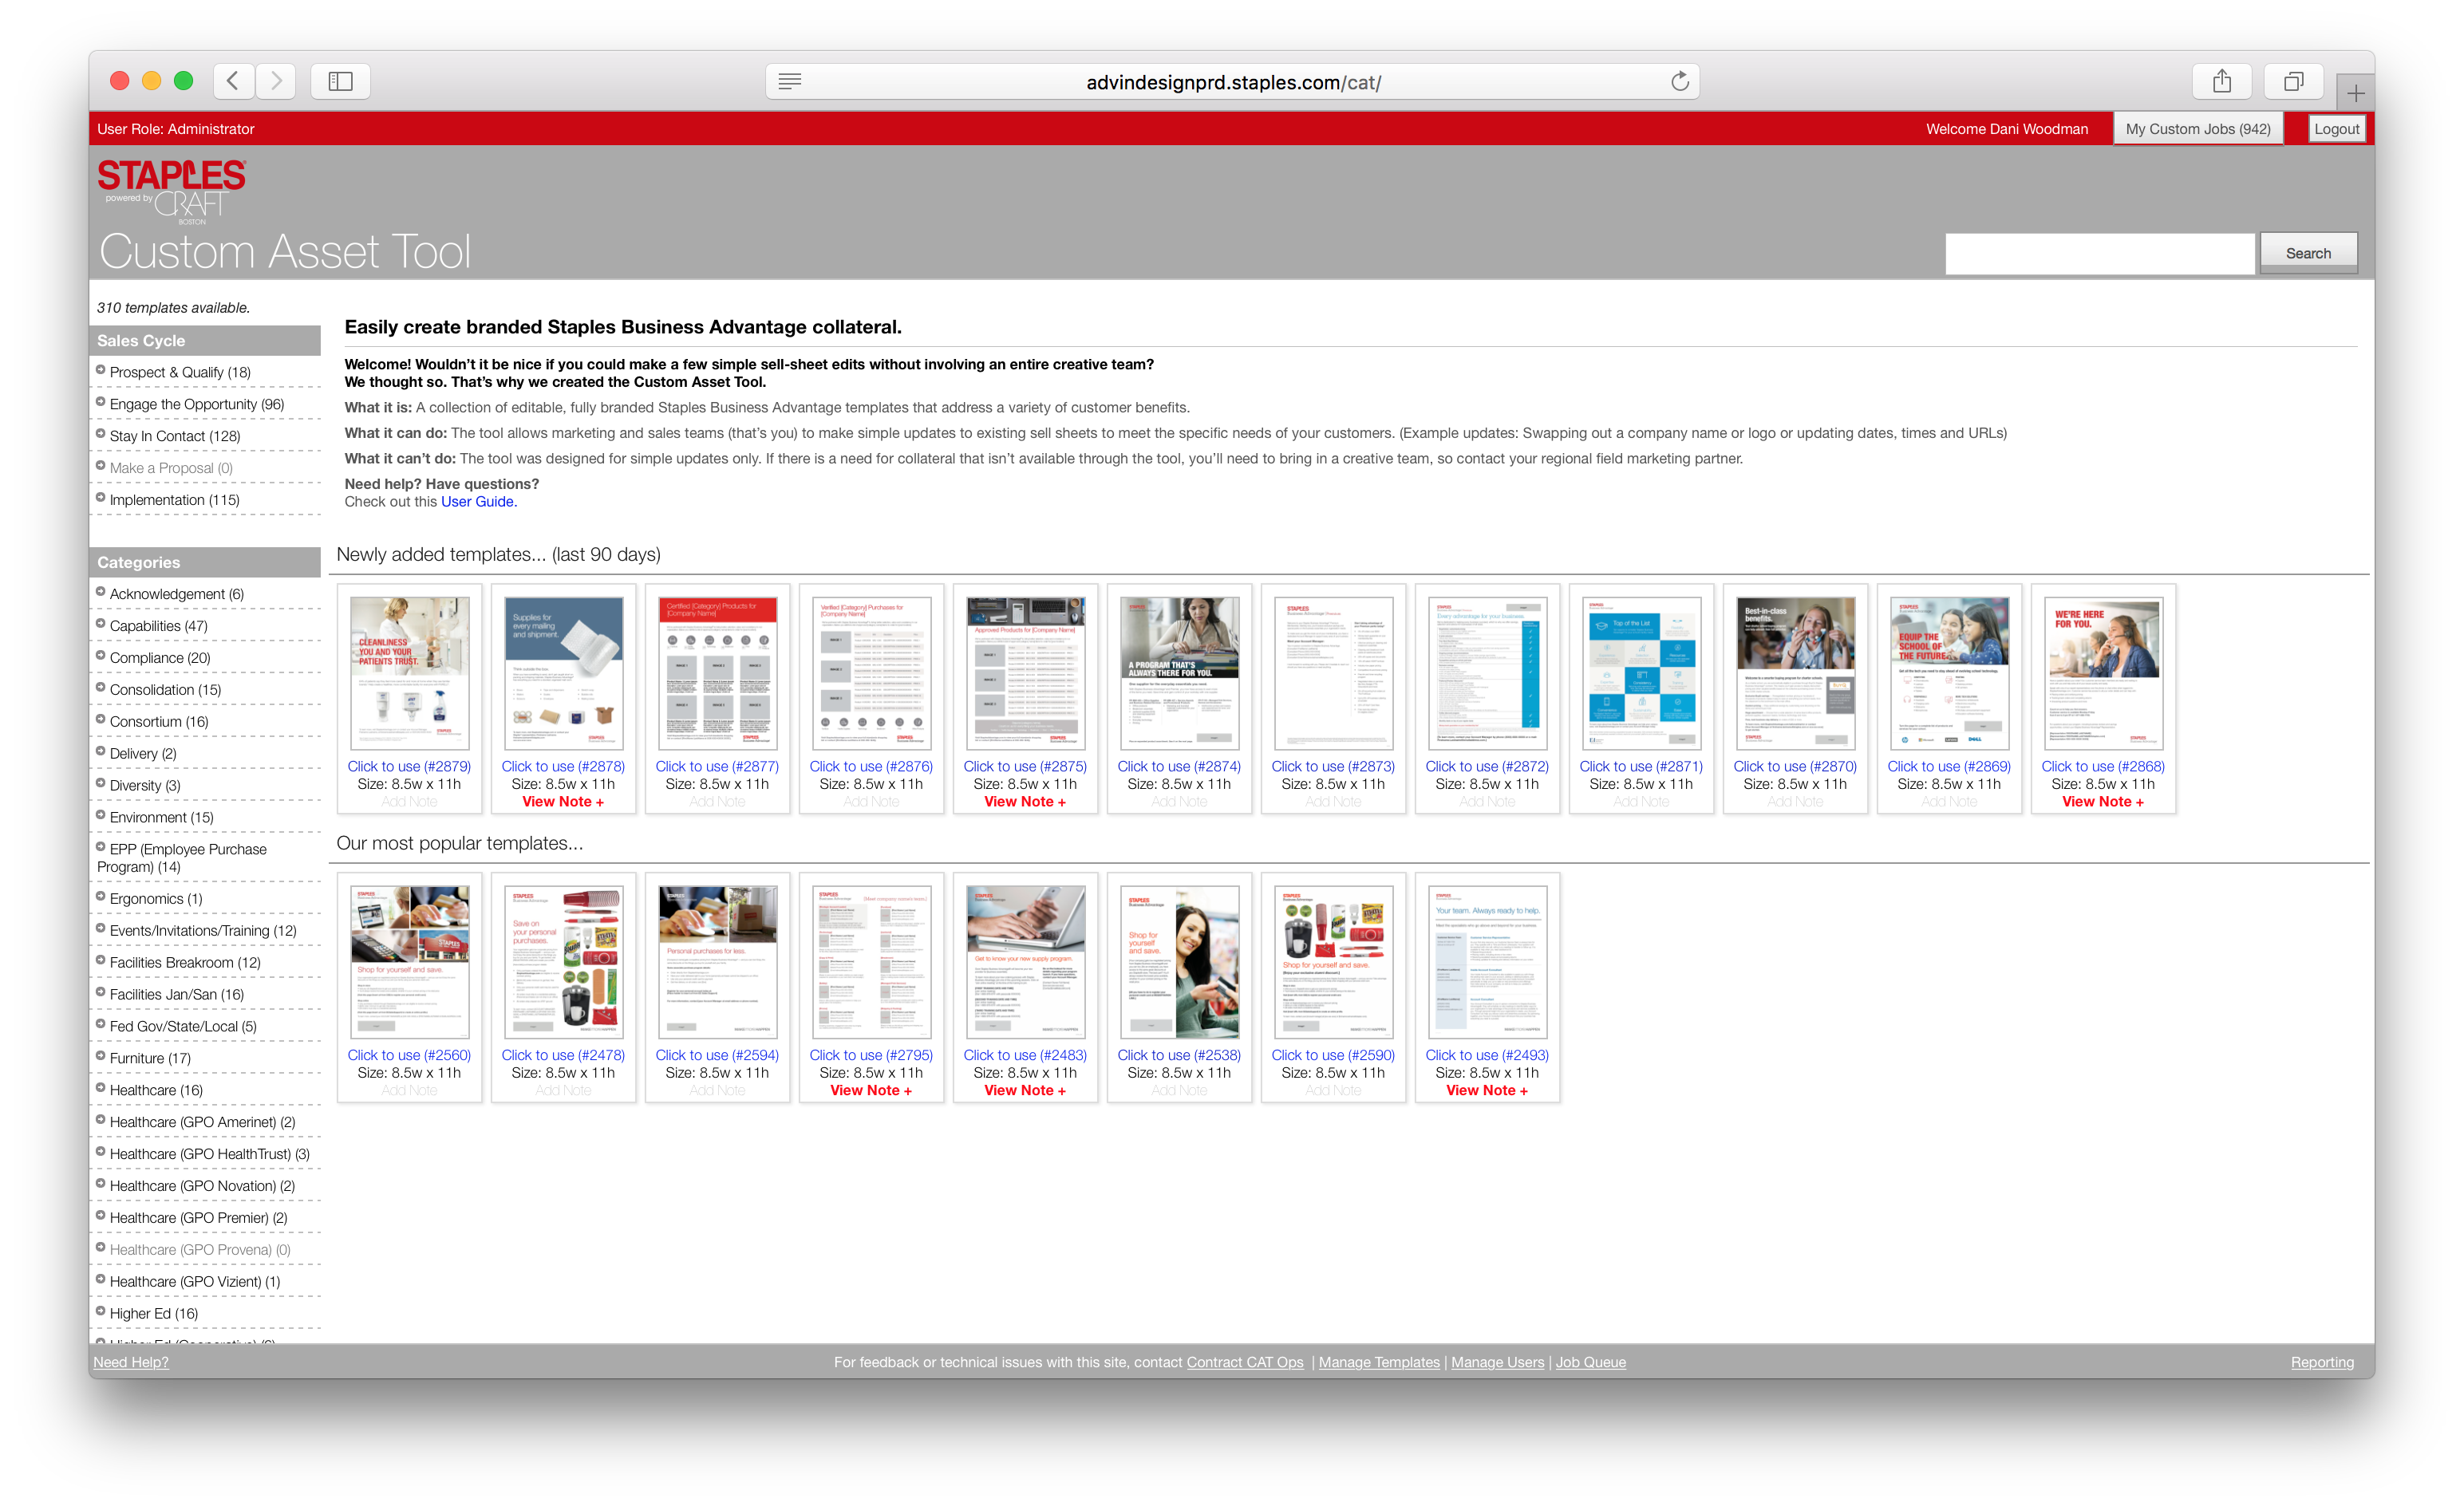Click the Staples logo
This screenshot has height=1506, width=2464.
click(171, 176)
